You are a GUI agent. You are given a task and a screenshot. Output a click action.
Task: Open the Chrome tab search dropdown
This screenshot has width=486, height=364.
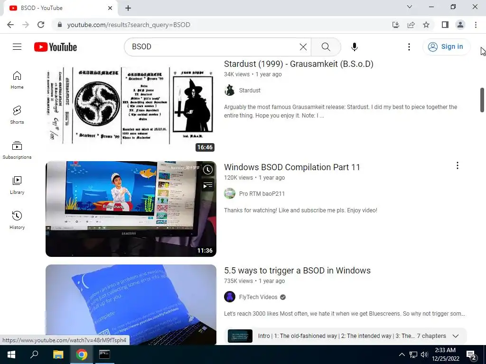click(x=410, y=7)
